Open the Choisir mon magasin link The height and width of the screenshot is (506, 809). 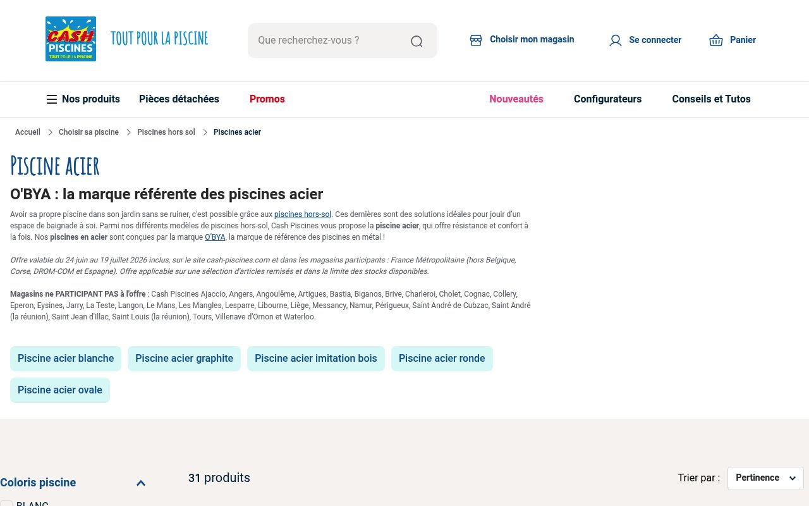click(532, 39)
